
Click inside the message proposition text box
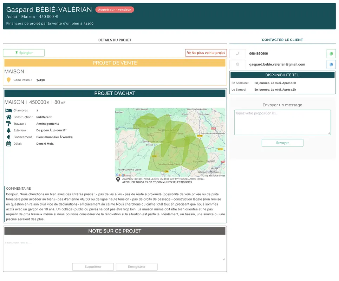(x=282, y=121)
